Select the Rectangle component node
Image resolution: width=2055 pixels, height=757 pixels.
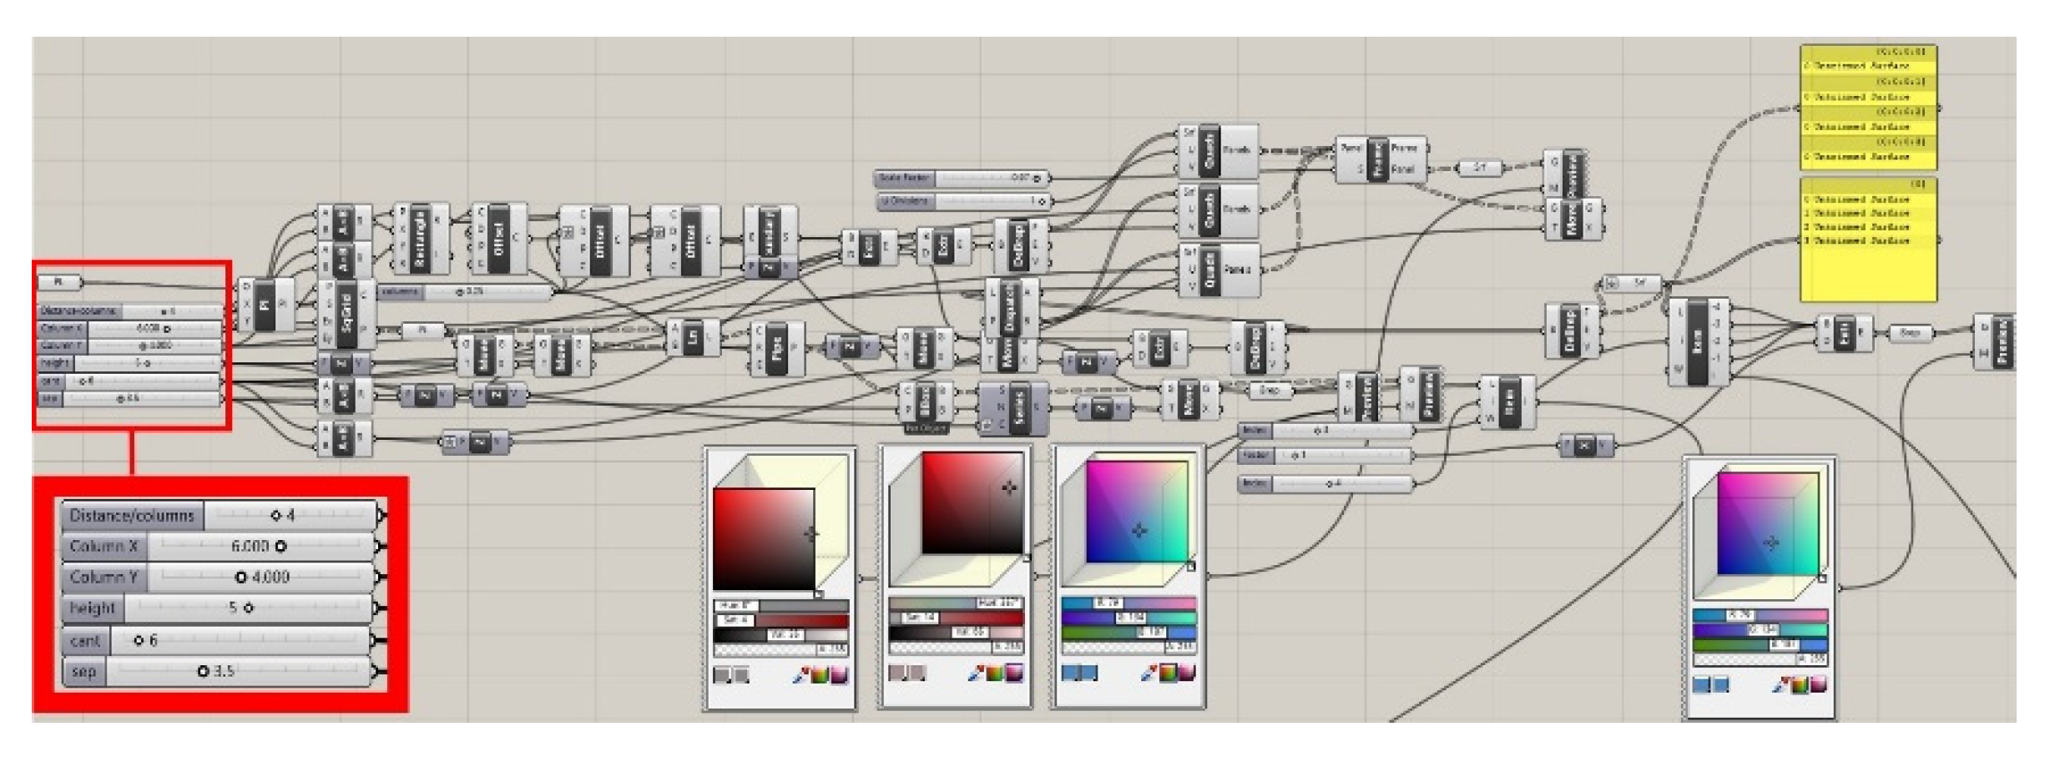(x=420, y=239)
